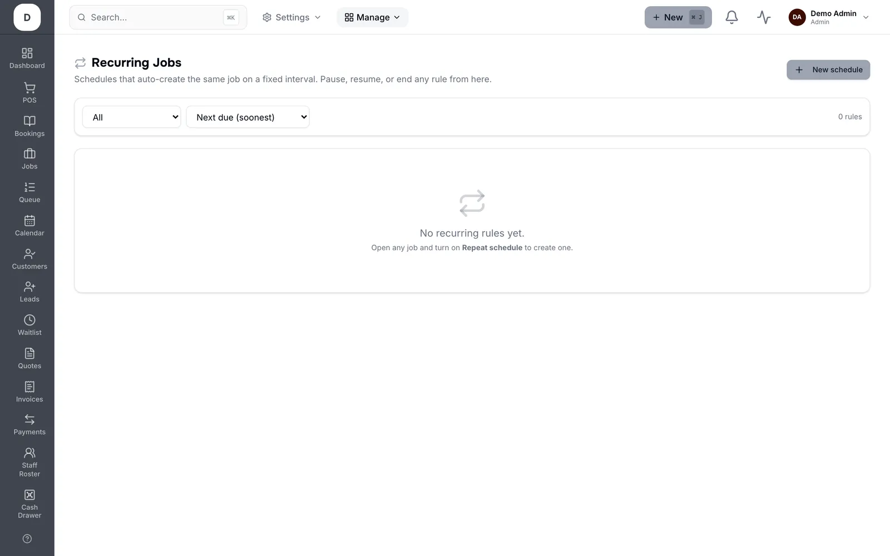Click the help question mark icon
Screen dimensions: 890x556
pos(27,539)
